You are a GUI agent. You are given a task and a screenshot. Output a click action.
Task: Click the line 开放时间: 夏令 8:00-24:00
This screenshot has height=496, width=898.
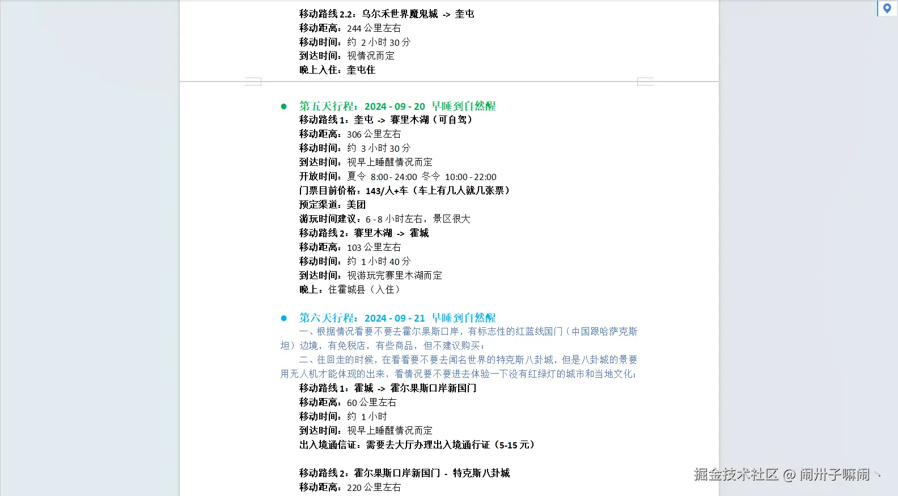pos(398,176)
